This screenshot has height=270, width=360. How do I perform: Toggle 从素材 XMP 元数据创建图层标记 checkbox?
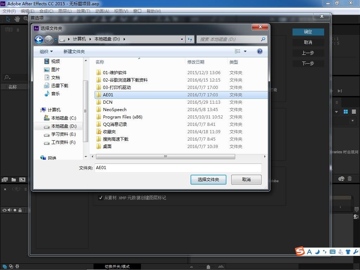point(100,198)
